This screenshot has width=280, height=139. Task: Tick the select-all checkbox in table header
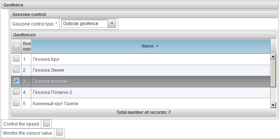(x=17, y=47)
